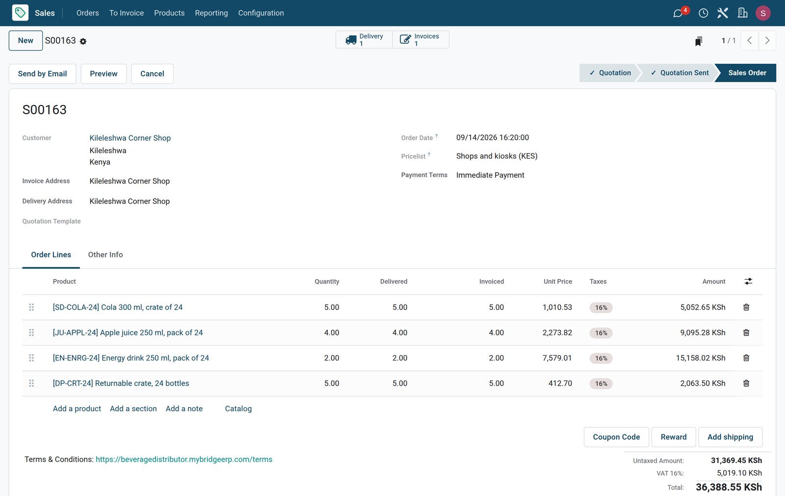Click the Quotation Sent status stage

pyautogui.click(x=679, y=73)
